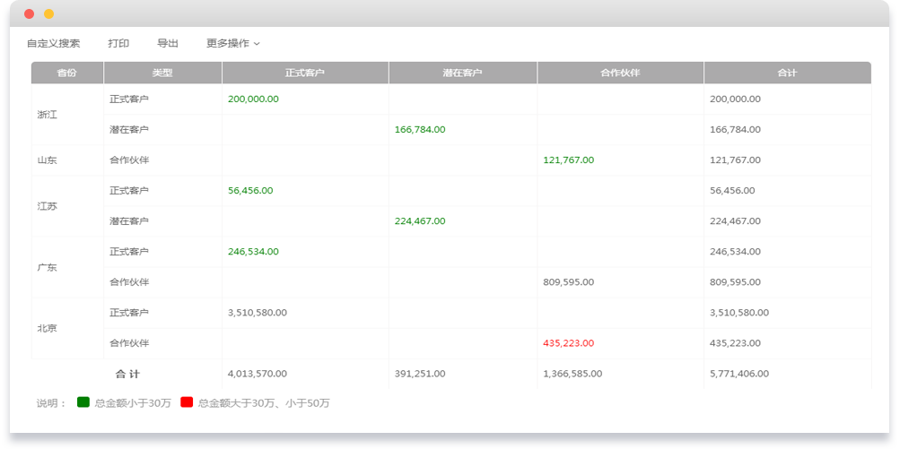Click the 导出 export button
Image resolution: width=900 pixels, height=449 pixels.
(x=168, y=43)
